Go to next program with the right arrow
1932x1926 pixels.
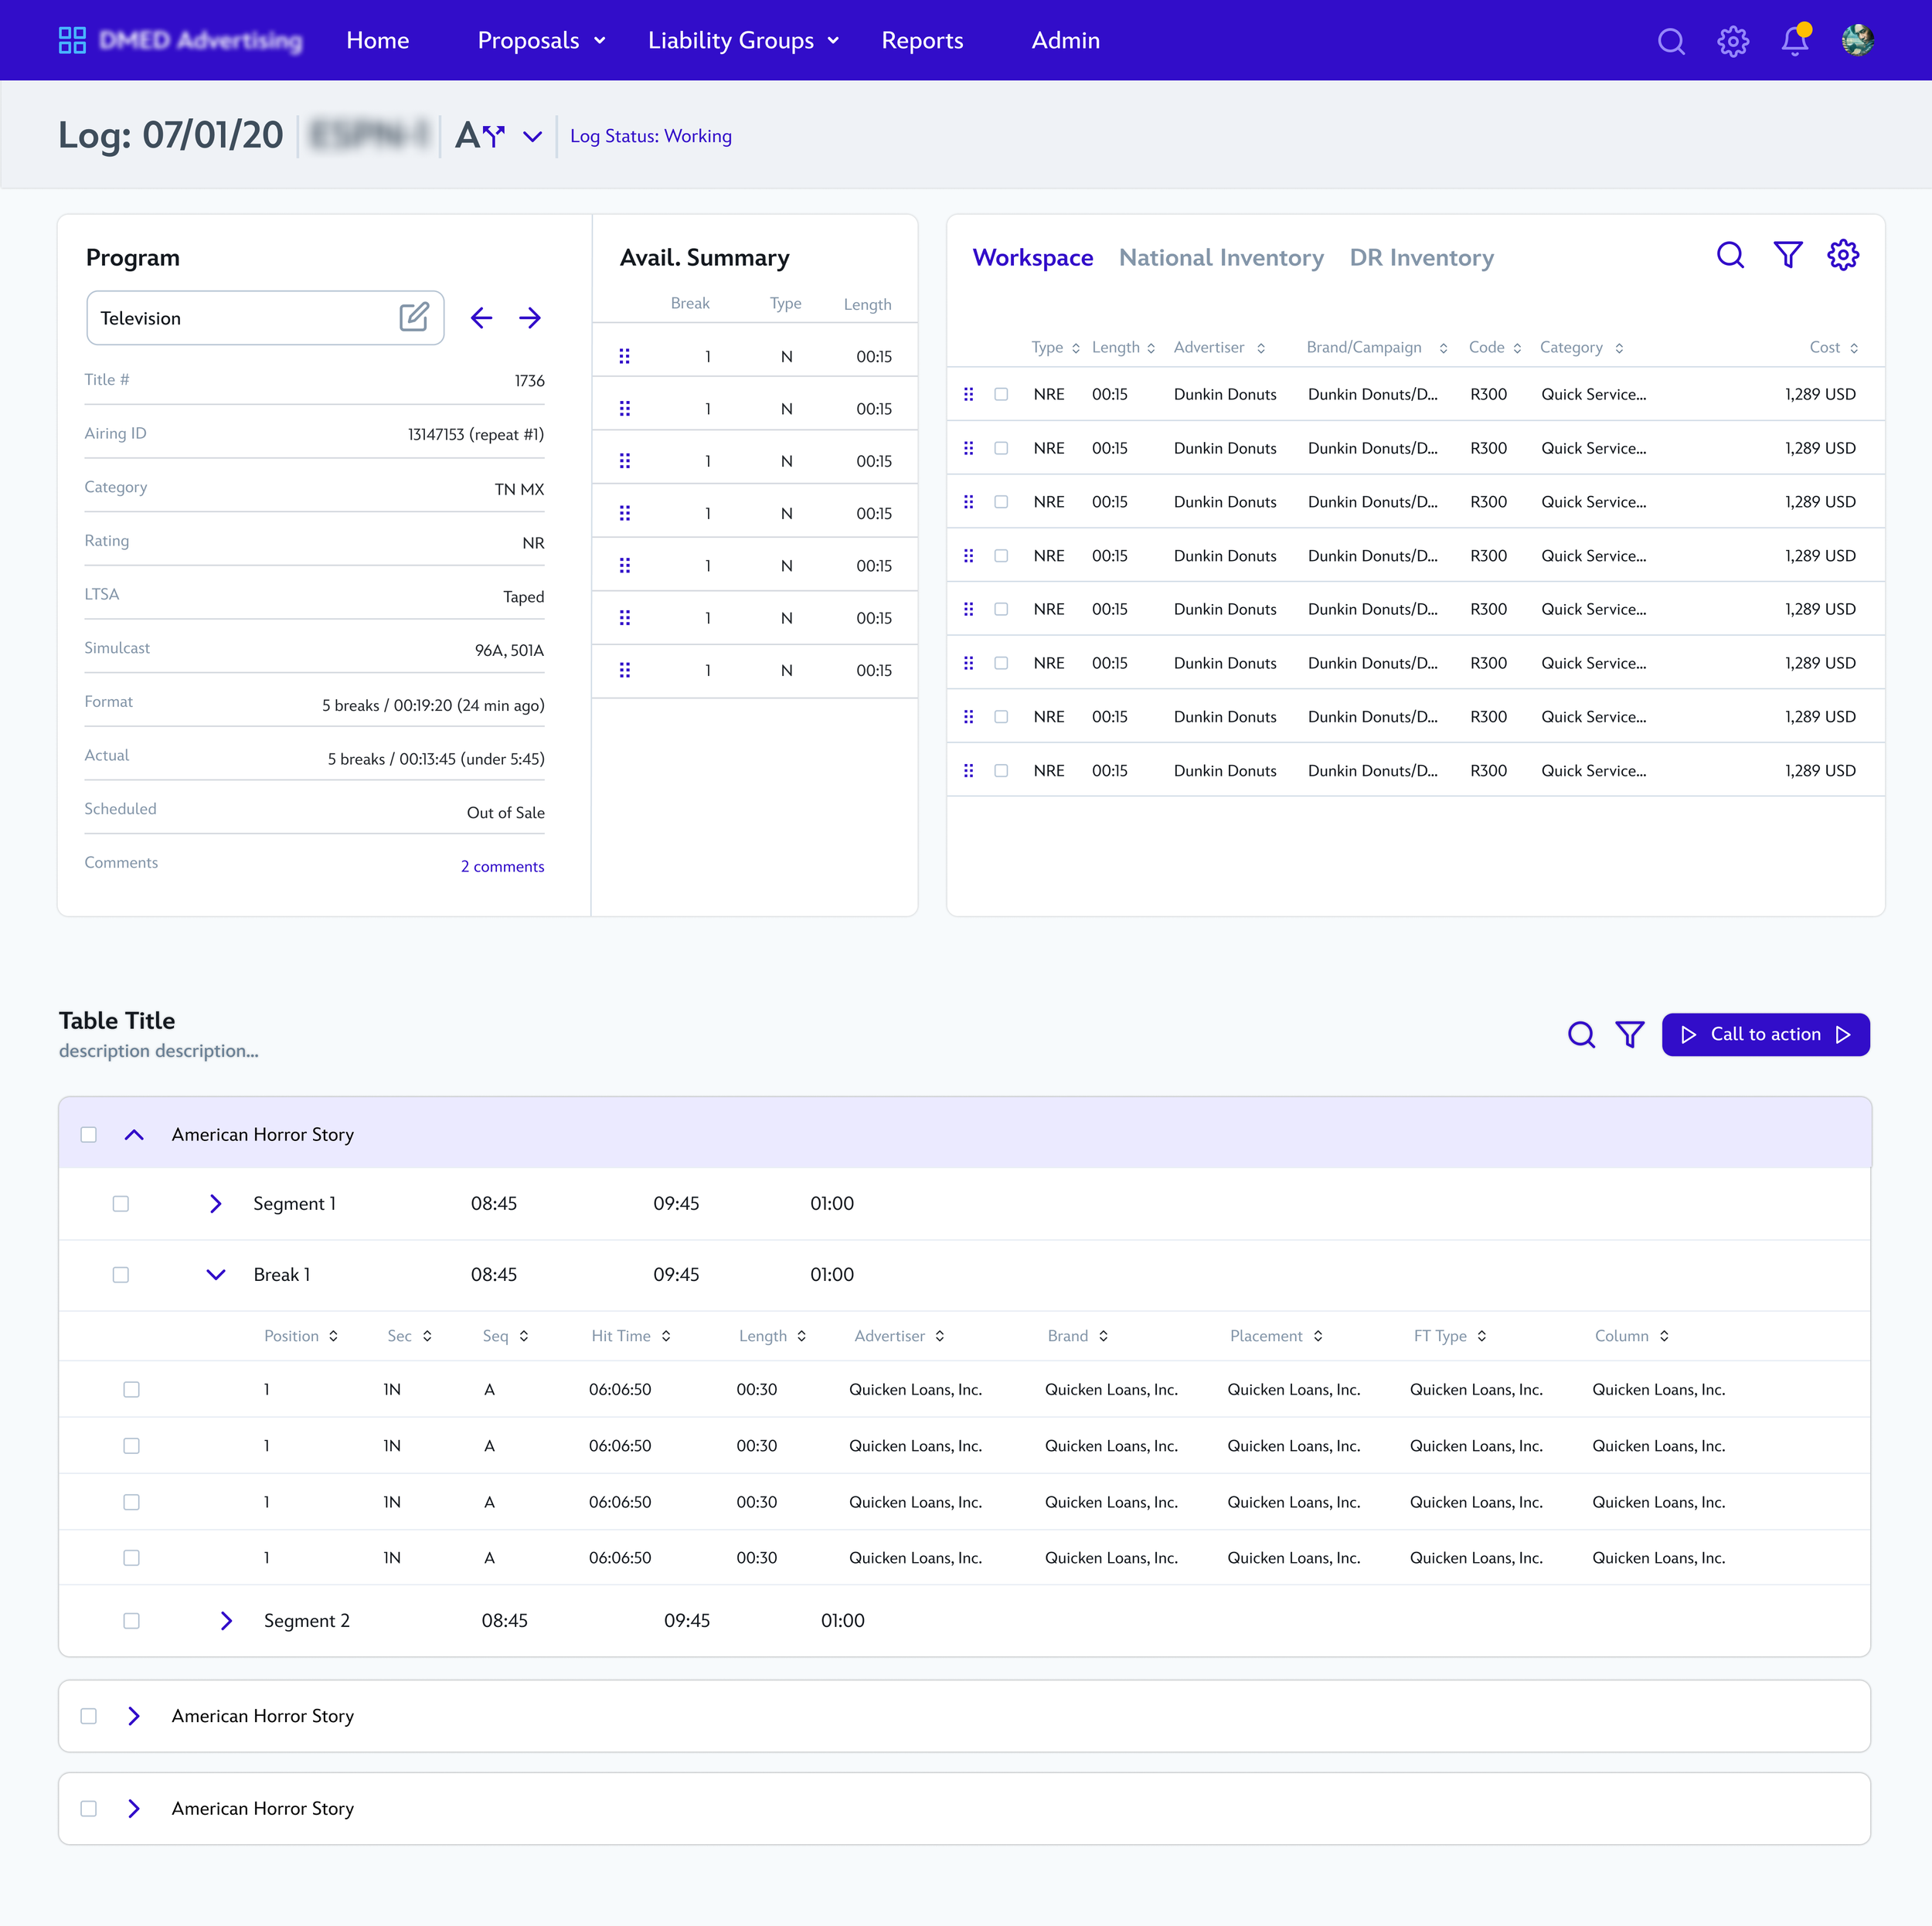[x=530, y=318]
